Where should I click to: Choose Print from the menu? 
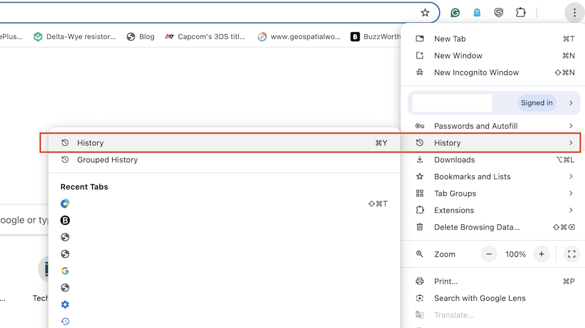point(493,281)
